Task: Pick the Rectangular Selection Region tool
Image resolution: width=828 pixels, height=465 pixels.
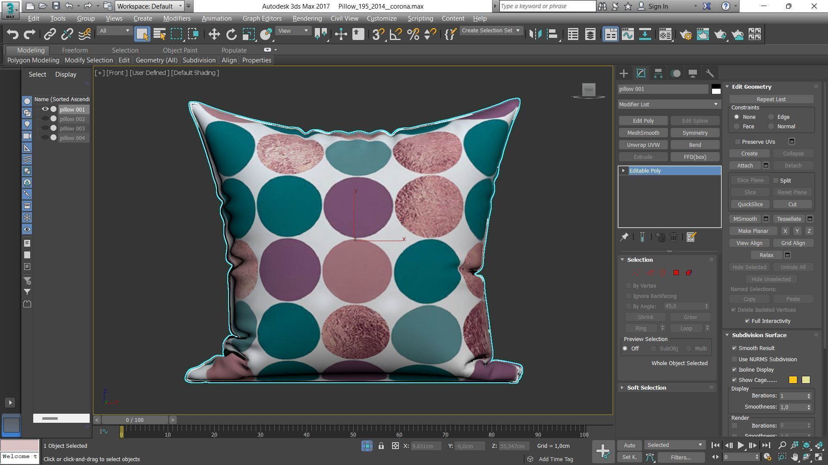Action: [x=176, y=34]
